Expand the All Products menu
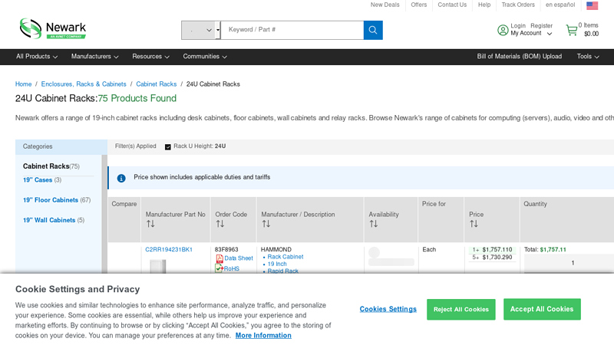Screen dimensions: 614x345 36,57
